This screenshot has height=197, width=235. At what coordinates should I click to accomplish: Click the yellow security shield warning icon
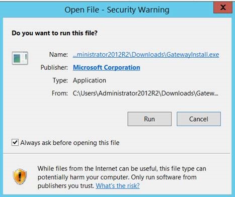coord(20,176)
